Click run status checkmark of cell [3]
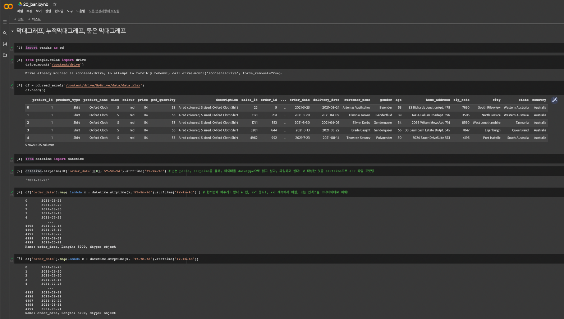Image resolution: width=564 pixels, height=319 pixels. tap(12, 85)
